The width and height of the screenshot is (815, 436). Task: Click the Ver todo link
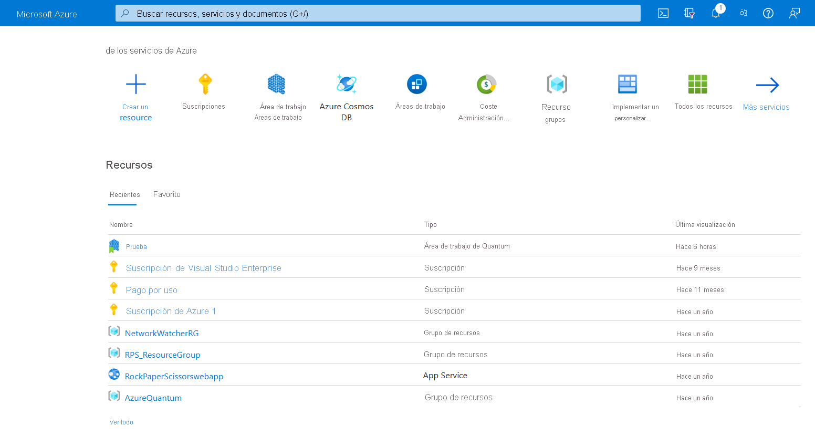click(x=121, y=422)
